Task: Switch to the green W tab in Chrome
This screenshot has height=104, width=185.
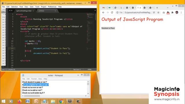Action: [x=110, y=8]
